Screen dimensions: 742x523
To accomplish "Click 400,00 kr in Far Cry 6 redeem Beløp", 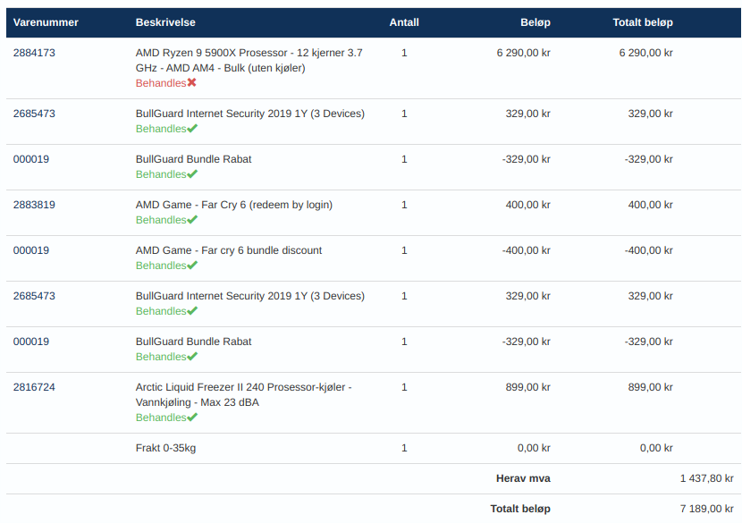I will (527, 205).
